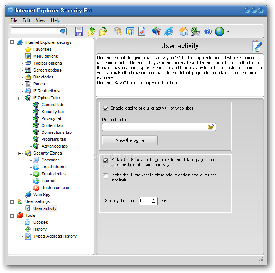Collapse the Security Zones node
The image size is (275, 273).
20,153
